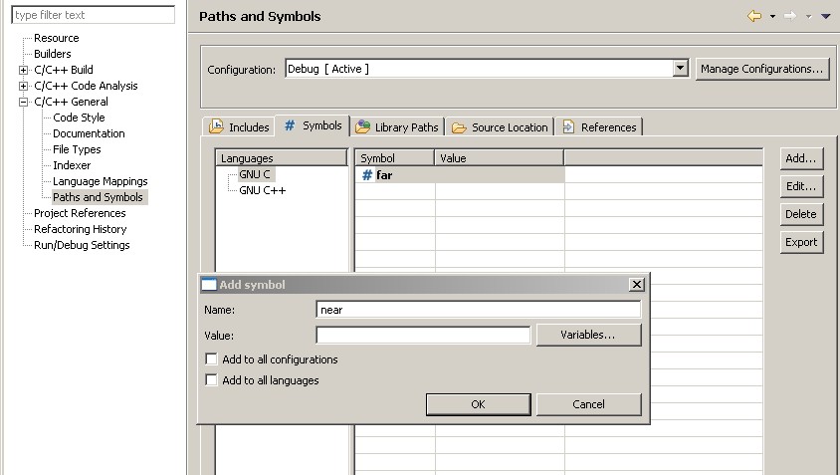Select the Symbols tab
The image size is (840, 475).
pyautogui.click(x=313, y=125)
